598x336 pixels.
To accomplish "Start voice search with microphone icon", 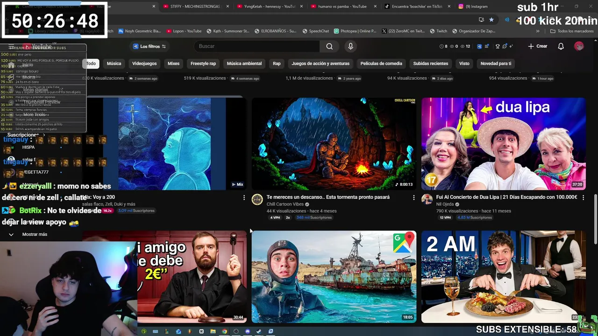I will pyautogui.click(x=350, y=46).
